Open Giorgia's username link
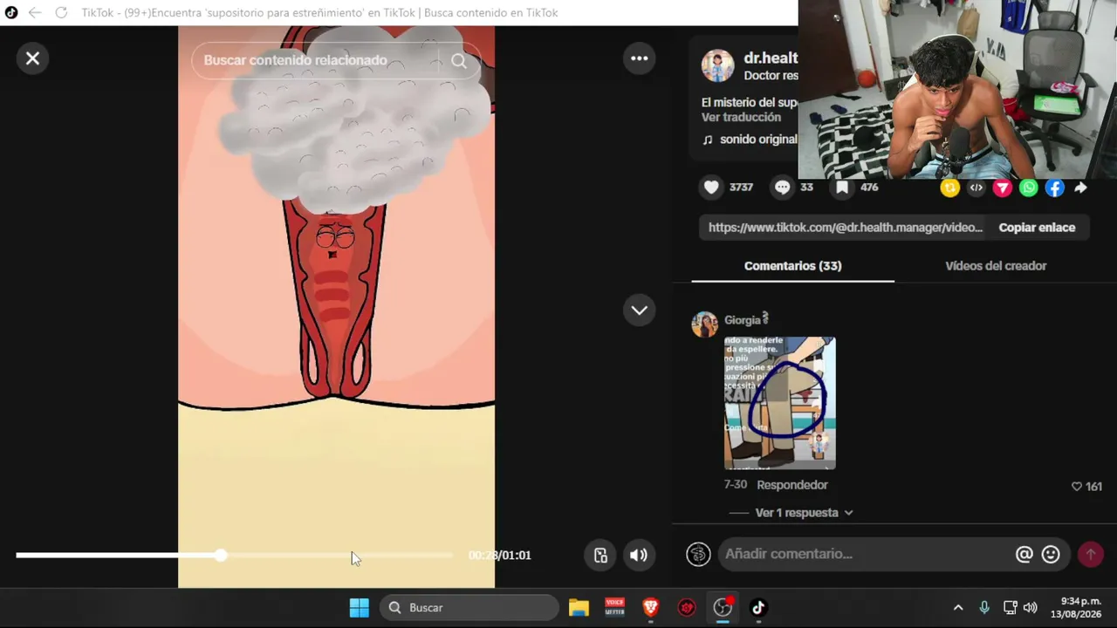Viewport: 1117px width, 628px height. click(746, 320)
